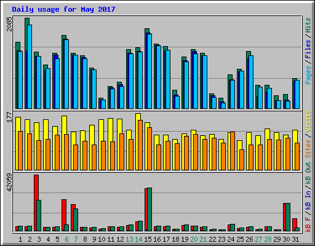Click green weekend day 6 label
Screen dimensions: 315x246
pos(66,239)
